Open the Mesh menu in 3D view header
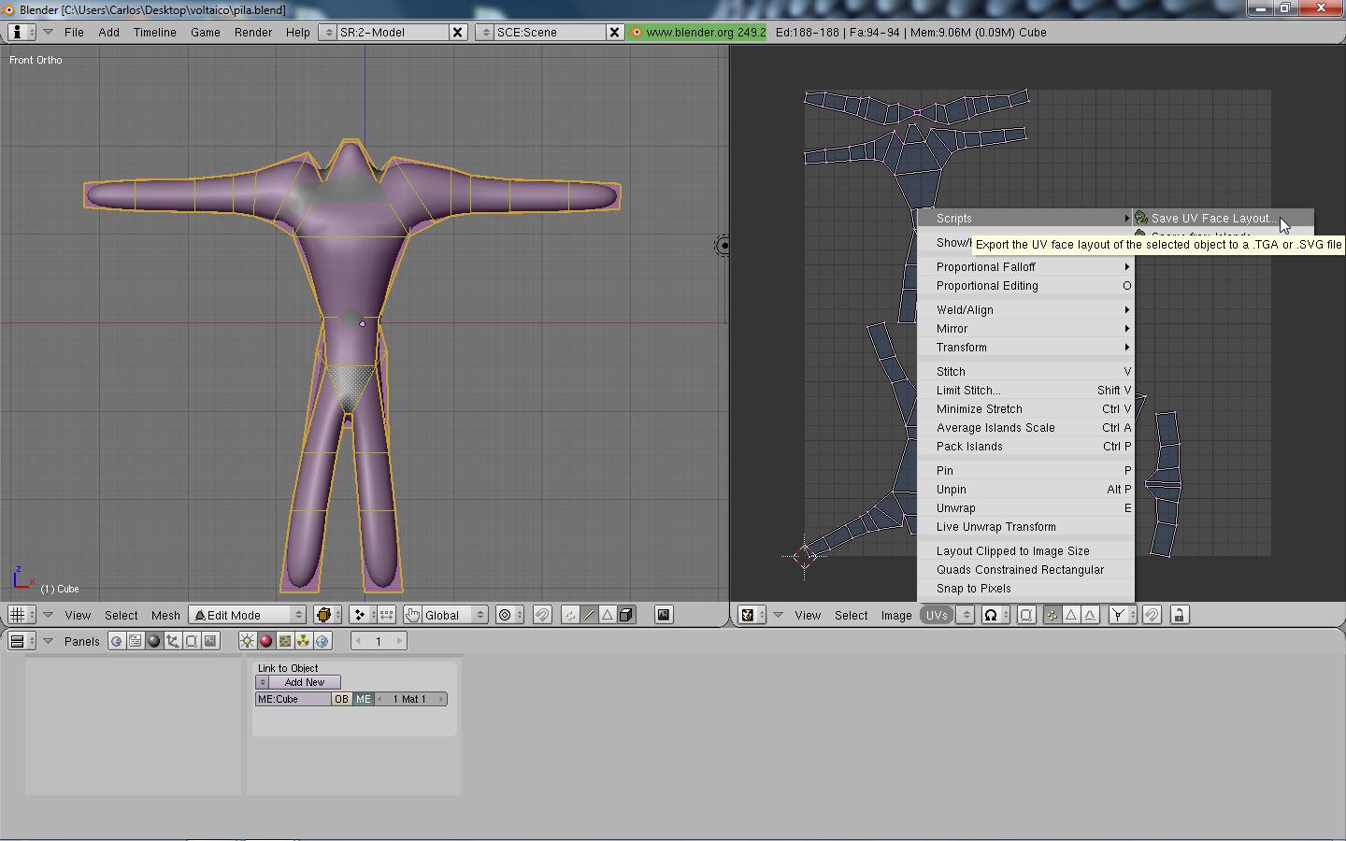This screenshot has height=841, width=1346. point(165,615)
